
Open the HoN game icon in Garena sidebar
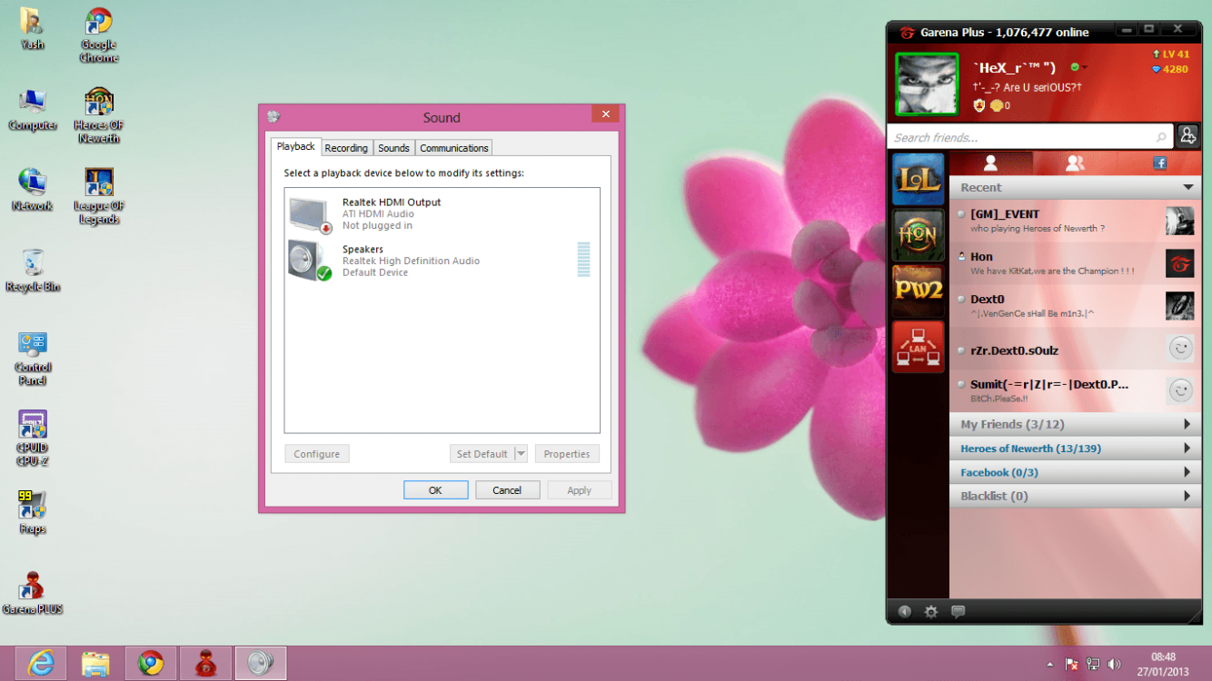[918, 235]
